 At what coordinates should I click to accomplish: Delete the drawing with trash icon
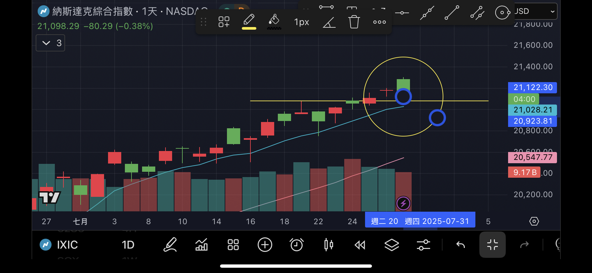click(x=354, y=22)
